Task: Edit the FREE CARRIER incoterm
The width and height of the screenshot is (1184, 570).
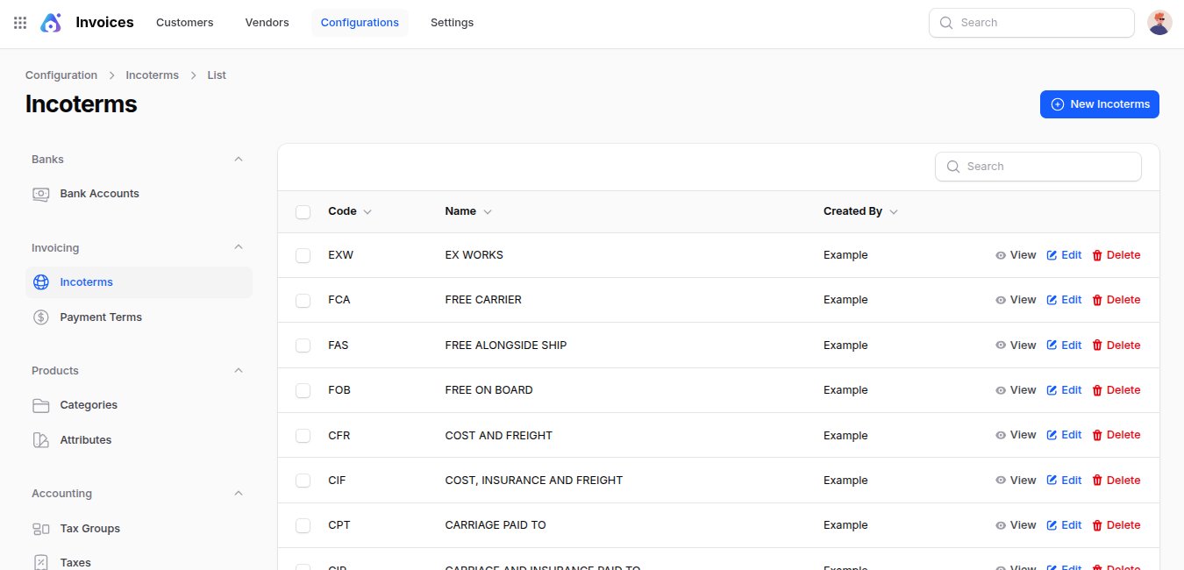Action: pyautogui.click(x=1064, y=300)
